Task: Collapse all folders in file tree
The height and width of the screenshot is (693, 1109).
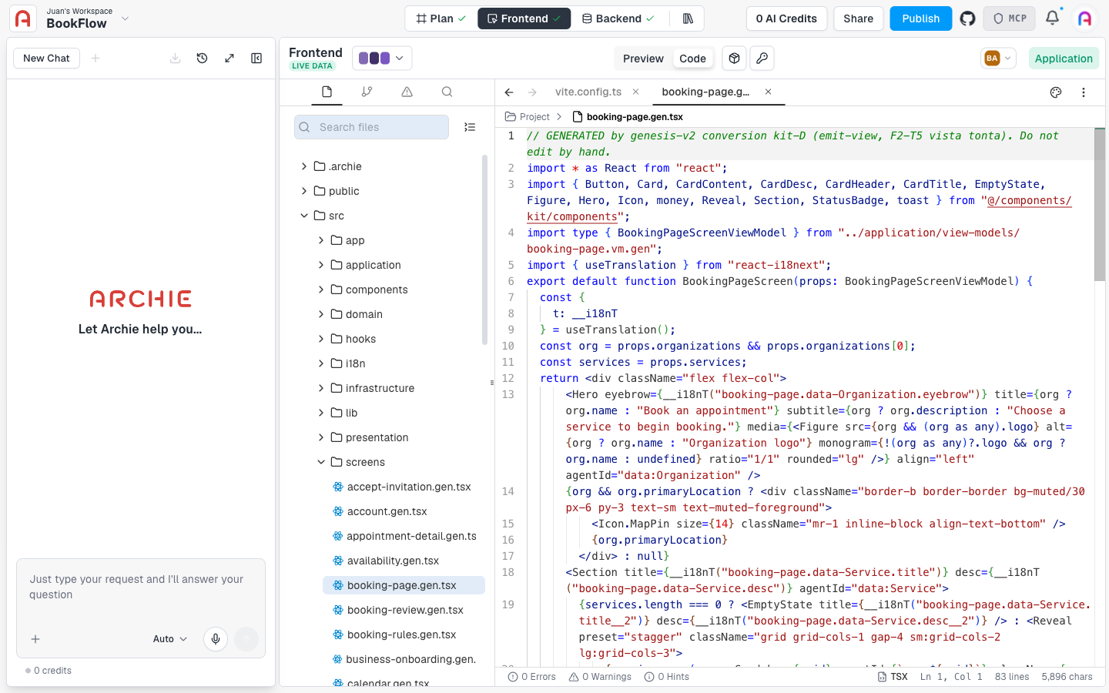Action: pos(470,127)
